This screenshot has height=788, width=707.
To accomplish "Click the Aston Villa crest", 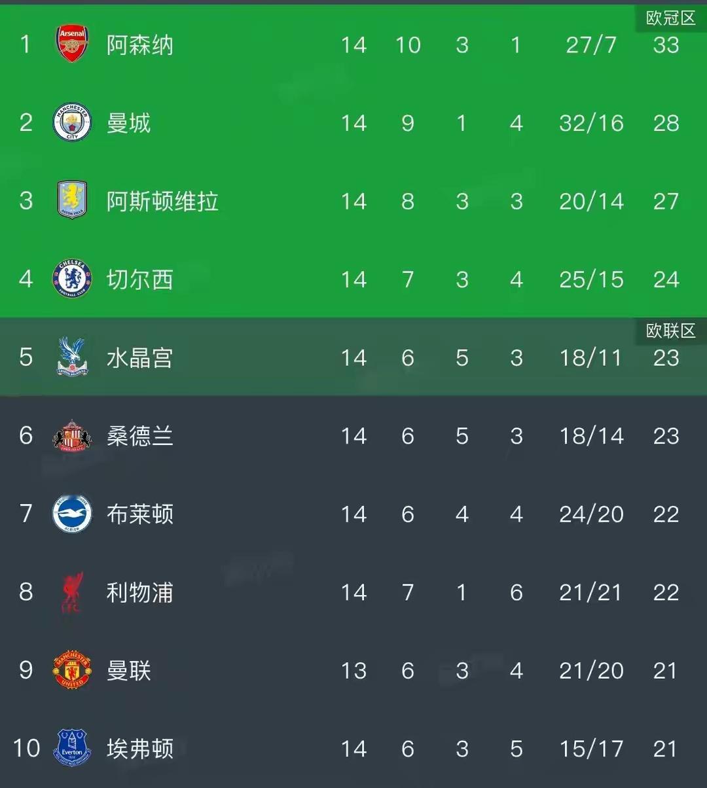I will pyautogui.click(x=73, y=201).
